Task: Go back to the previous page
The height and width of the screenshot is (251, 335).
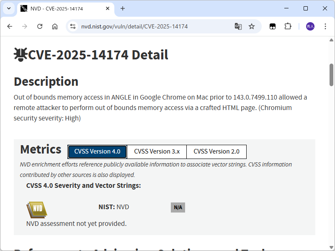Action: pos(10,26)
